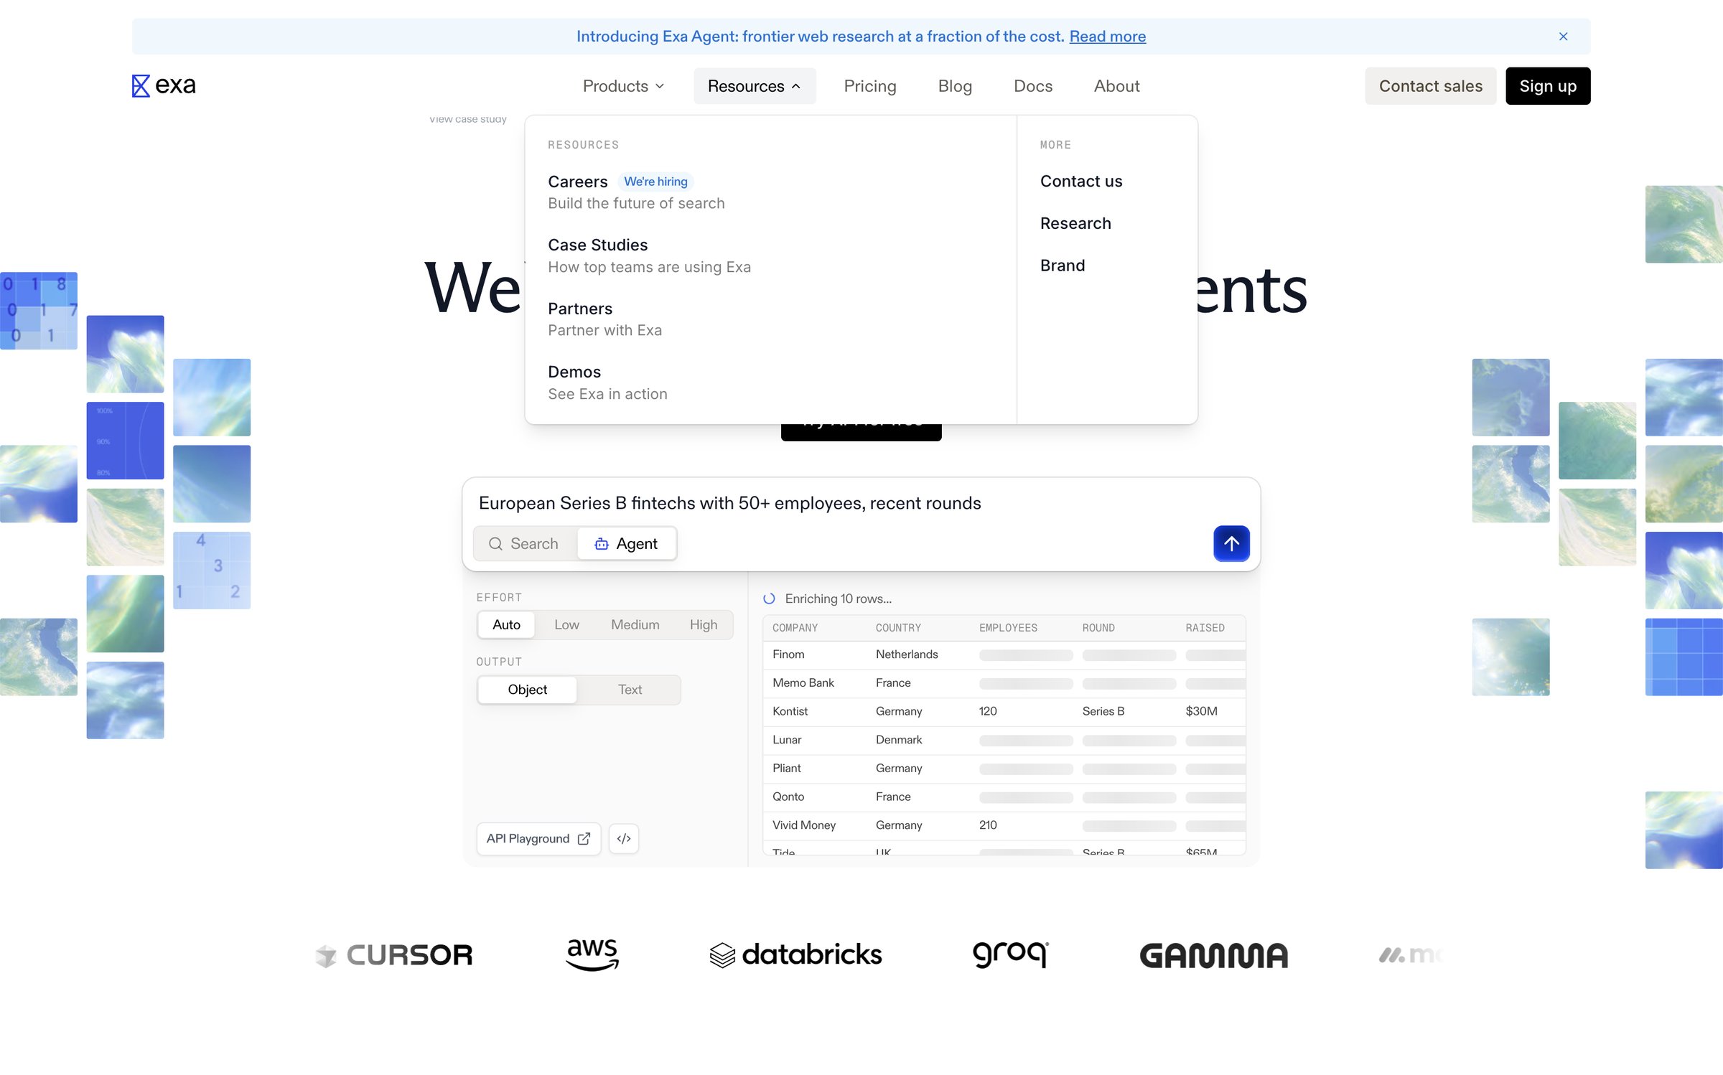Click the Exa logo in the header
This screenshot has width=1723, height=1075.
(164, 85)
